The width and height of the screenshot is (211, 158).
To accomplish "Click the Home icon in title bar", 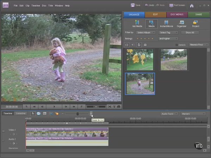I will [192, 6].
